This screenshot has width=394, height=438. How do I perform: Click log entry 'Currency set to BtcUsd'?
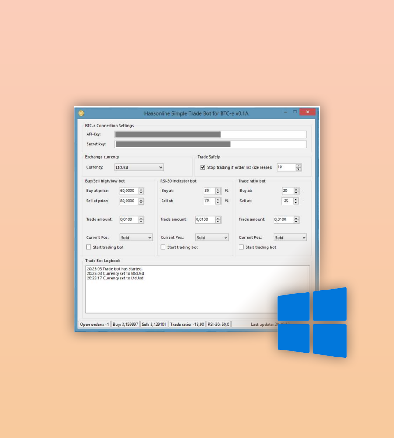tap(115, 273)
